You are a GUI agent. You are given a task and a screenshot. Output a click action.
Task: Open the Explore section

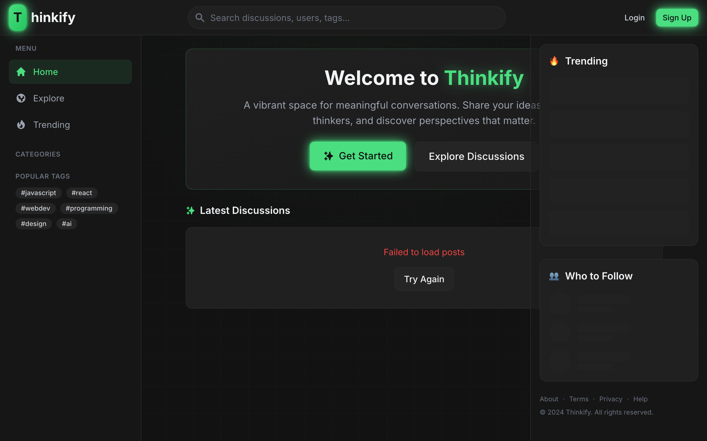tap(49, 98)
